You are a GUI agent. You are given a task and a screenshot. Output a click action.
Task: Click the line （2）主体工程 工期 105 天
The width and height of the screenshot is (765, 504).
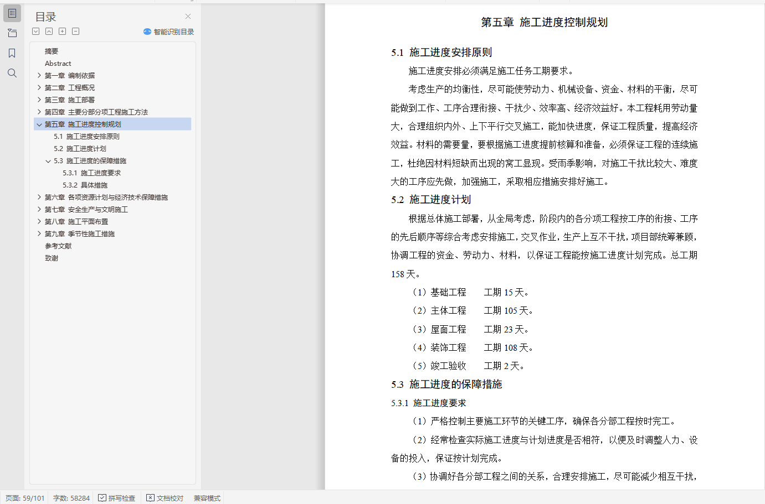coord(473,311)
